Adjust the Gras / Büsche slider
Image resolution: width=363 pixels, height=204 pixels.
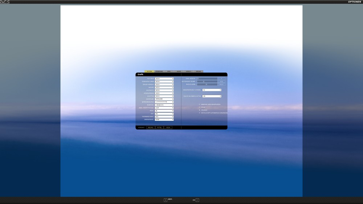(x=207, y=78)
